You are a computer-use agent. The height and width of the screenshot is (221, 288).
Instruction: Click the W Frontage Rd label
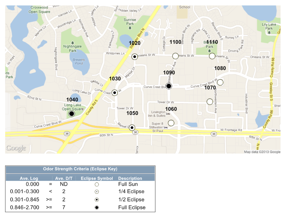coord(231,130)
